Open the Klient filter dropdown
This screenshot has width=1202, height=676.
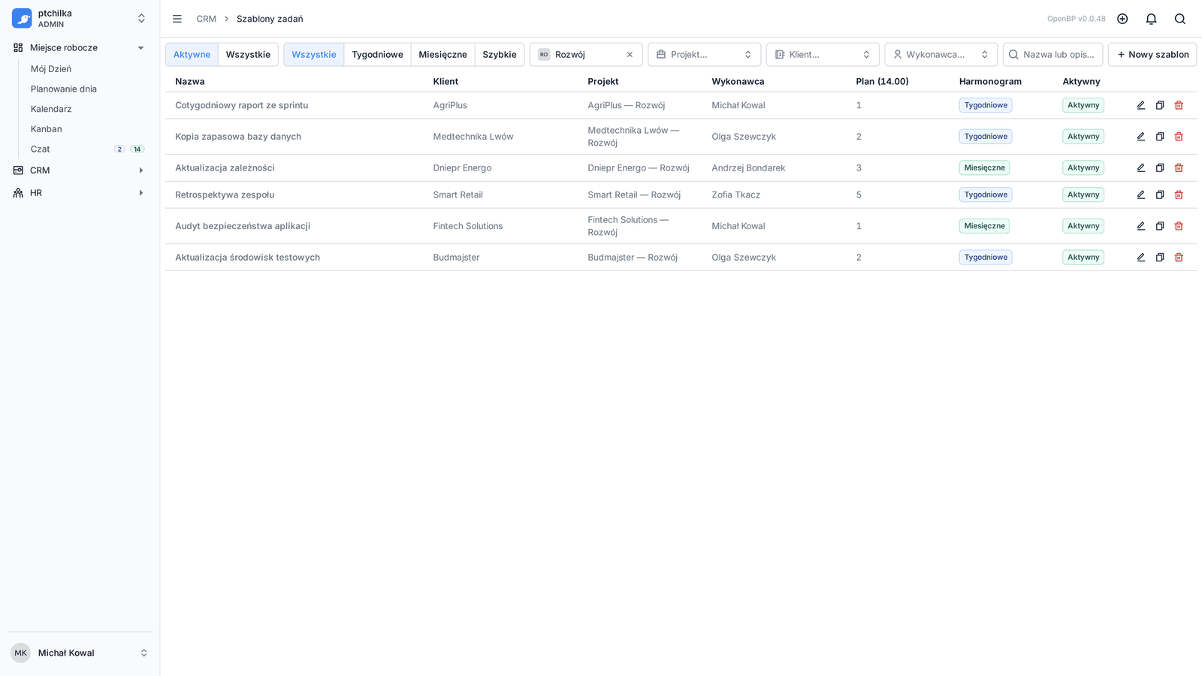tap(823, 55)
